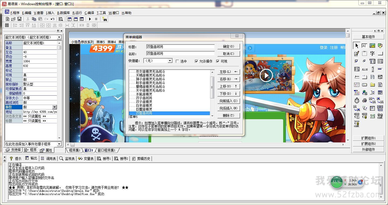This screenshot has height=205, width=388.
Task: Click the Open folder toolbar icon
Action: 13,19
